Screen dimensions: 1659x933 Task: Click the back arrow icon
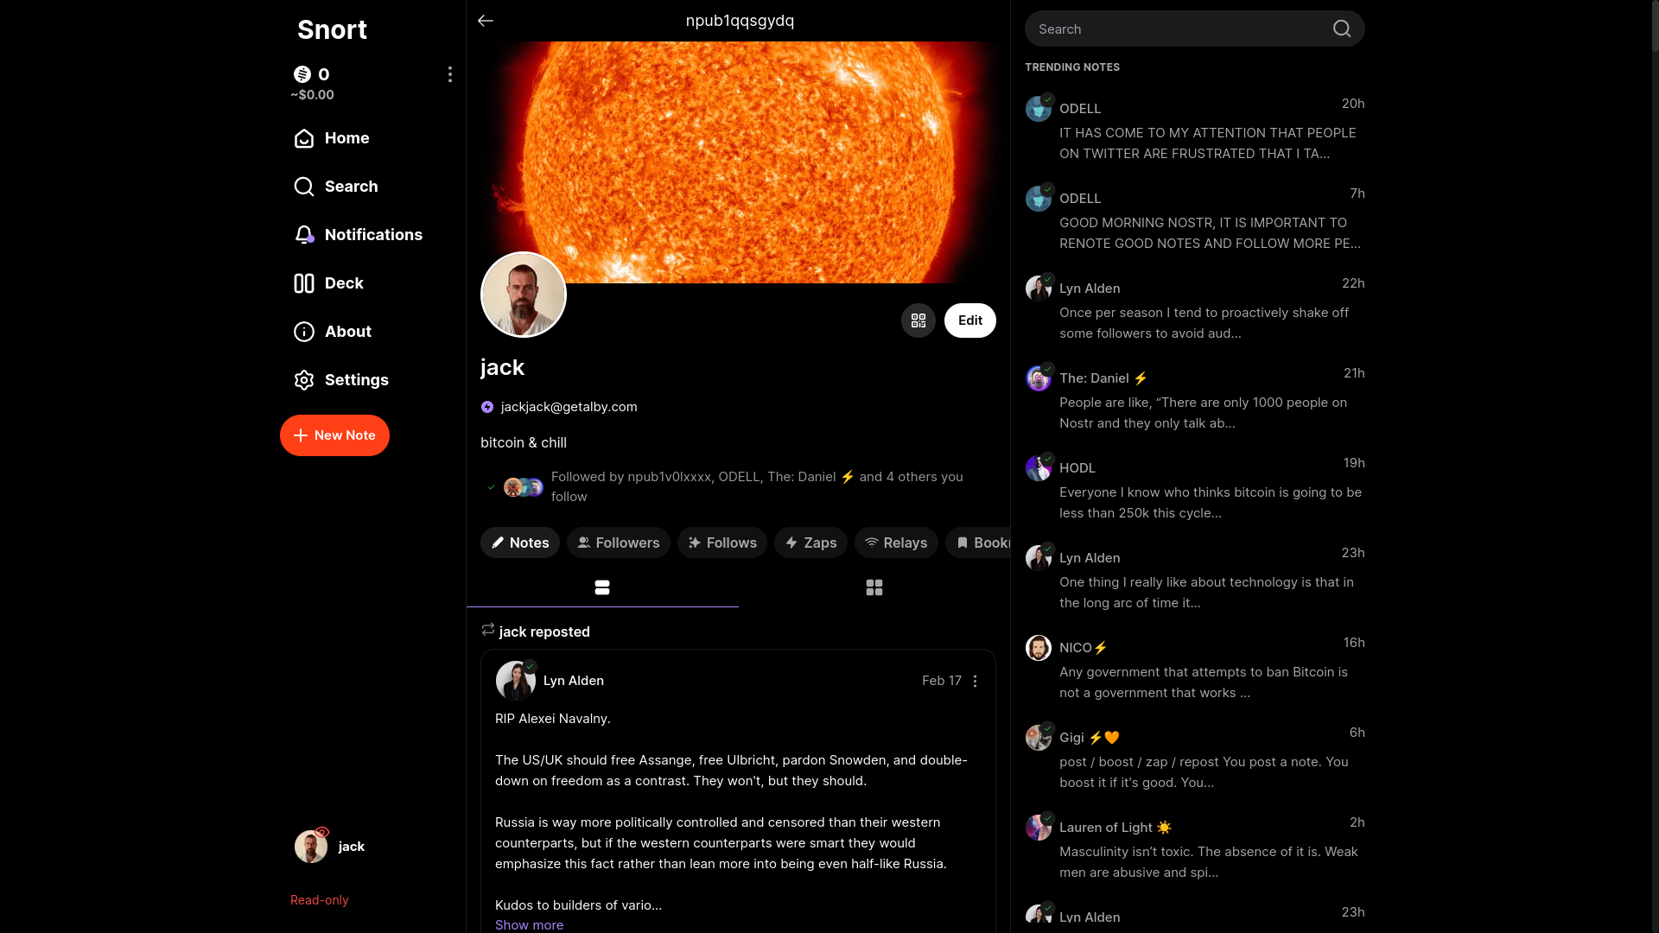click(486, 21)
